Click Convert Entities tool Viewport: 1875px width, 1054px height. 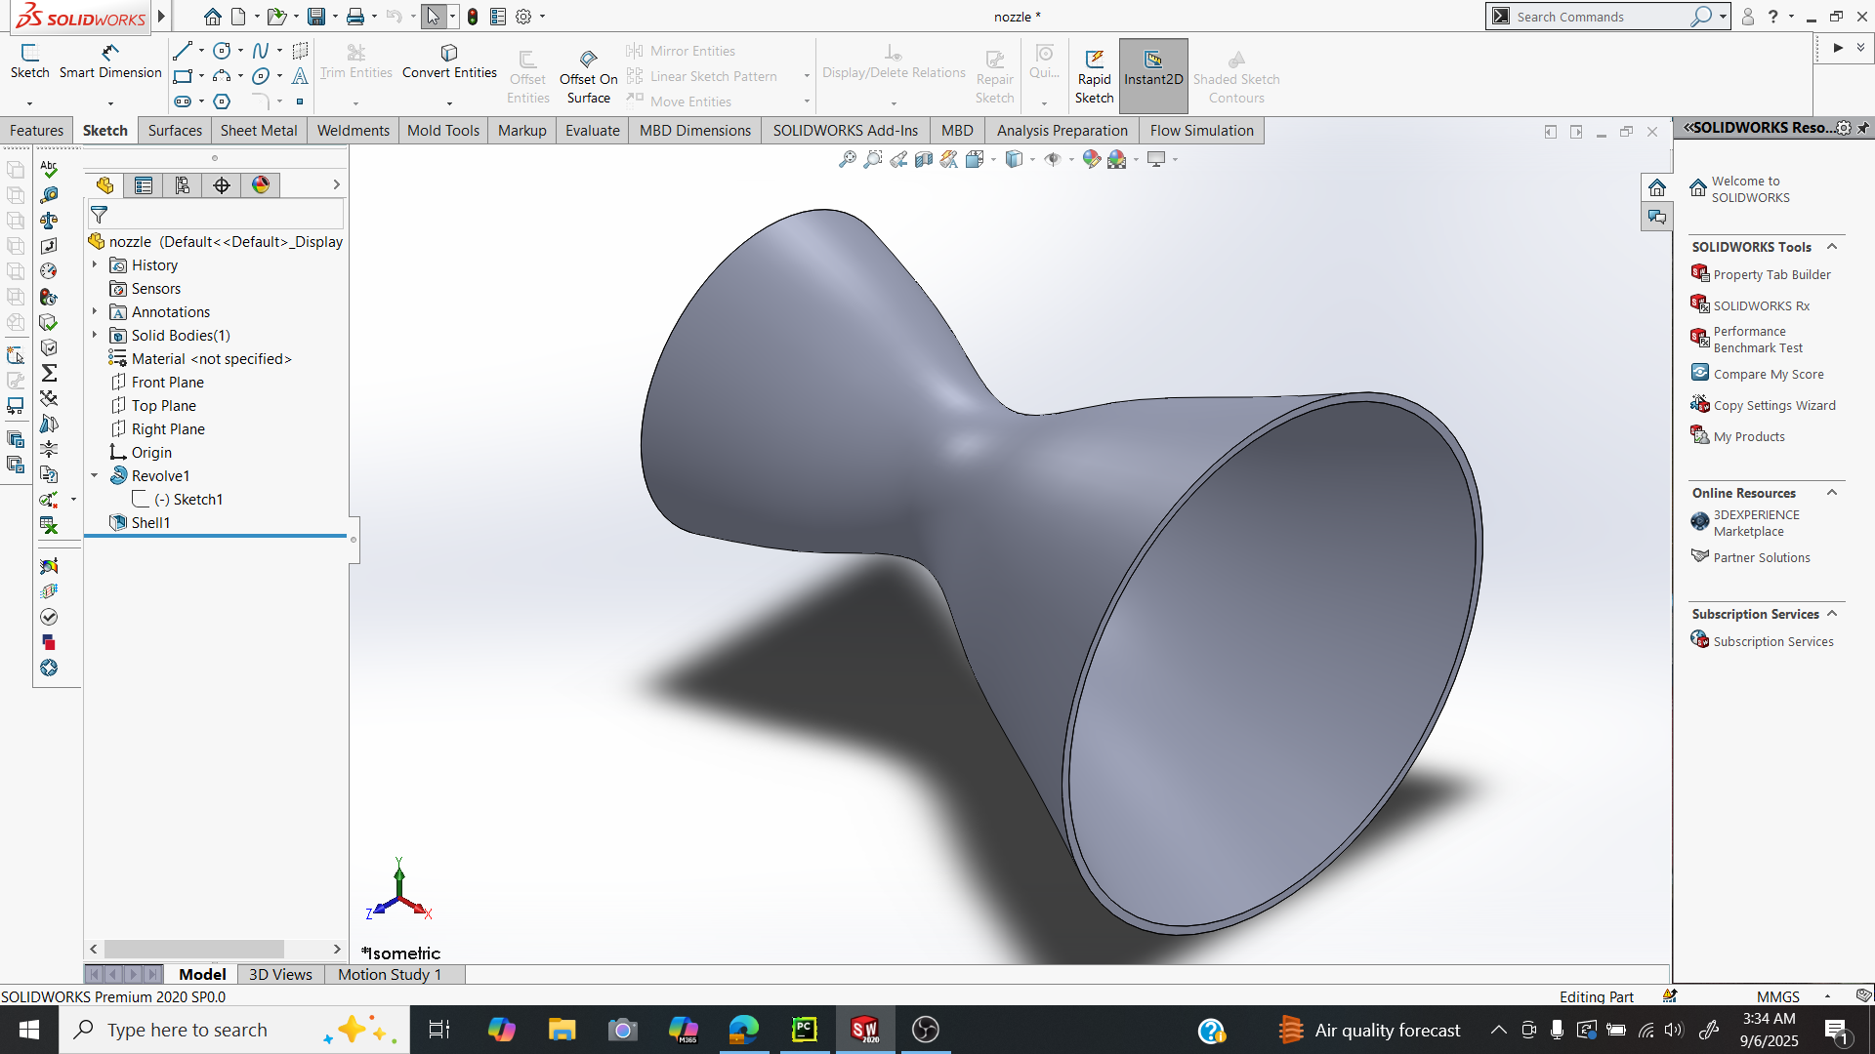[x=449, y=61]
